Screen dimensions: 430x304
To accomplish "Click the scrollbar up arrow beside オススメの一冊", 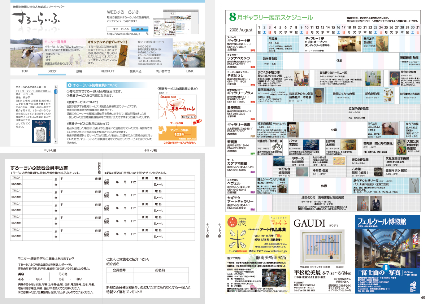I will click(56, 87).
